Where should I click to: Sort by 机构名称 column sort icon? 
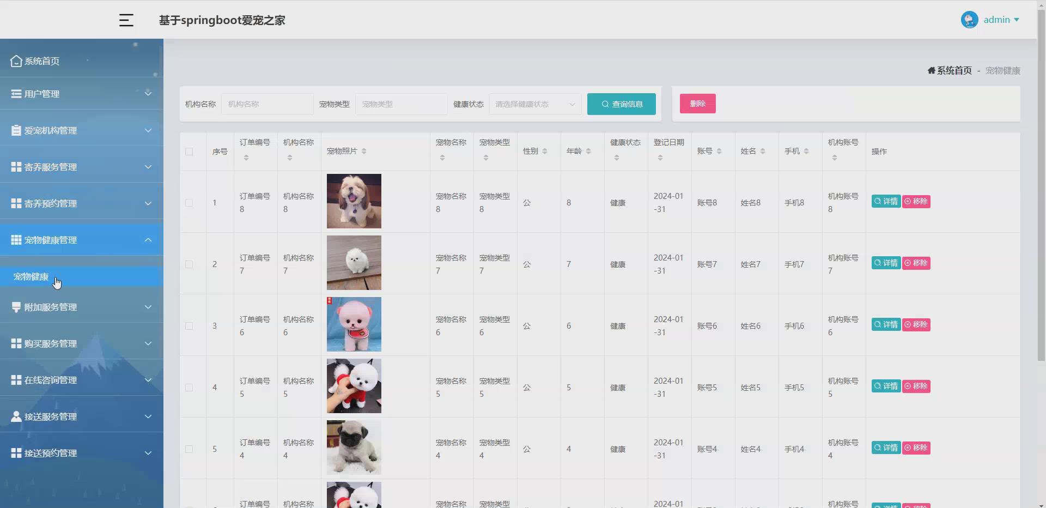pyautogui.click(x=290, y=158)
